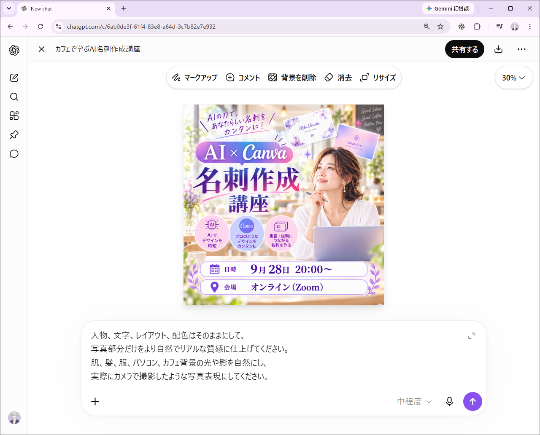This screenshot has height=435, width=540.
Task: Open search chats magnifier in sidebar
Action: (x=14, y=97)
